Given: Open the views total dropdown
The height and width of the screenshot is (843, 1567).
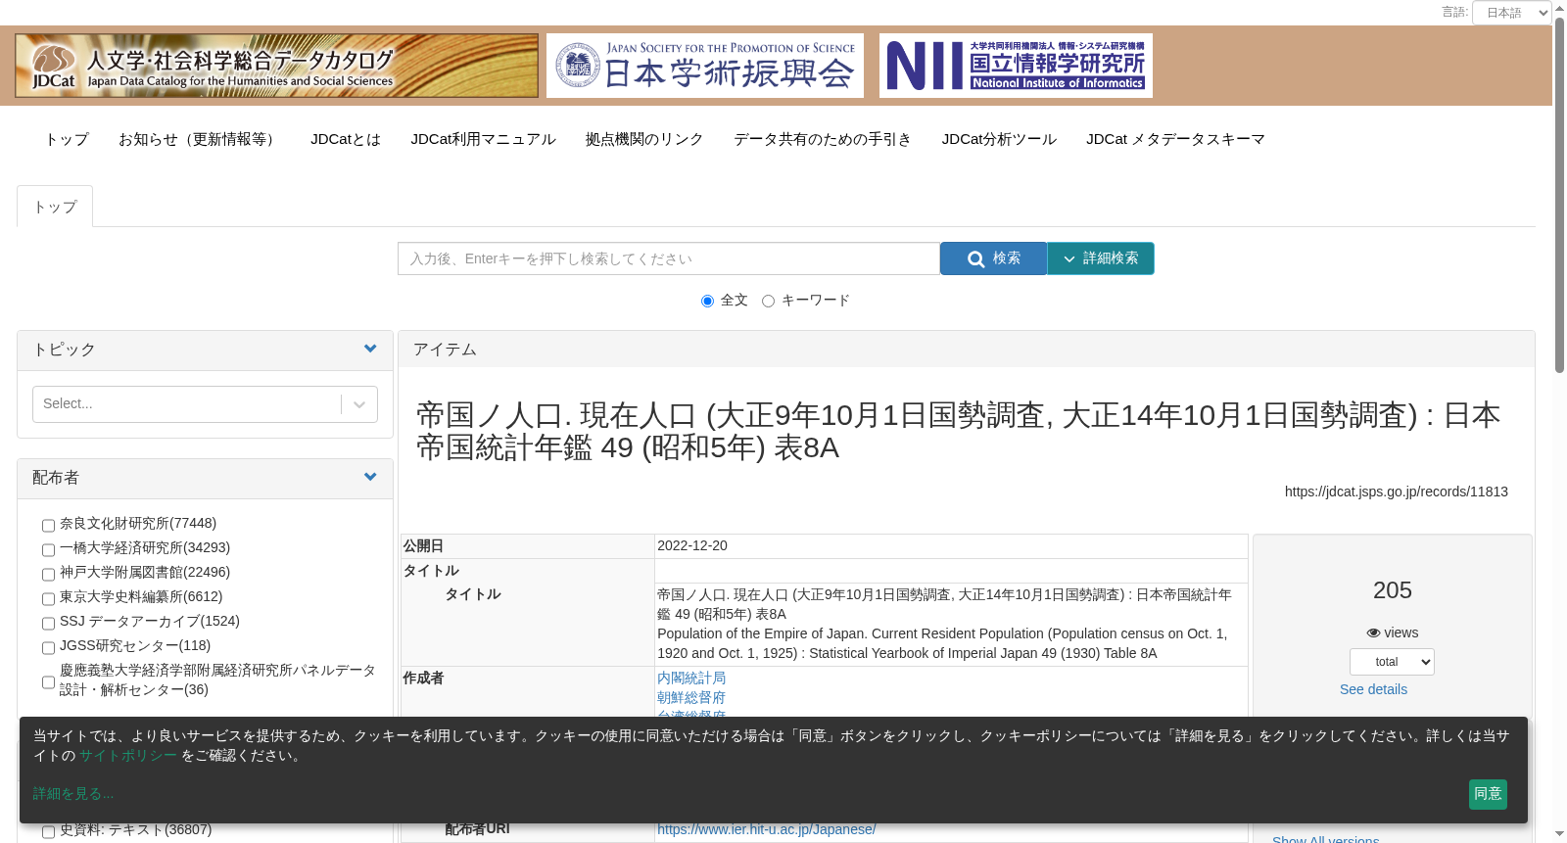Looking at the screenshot, I should (1392, 662).
